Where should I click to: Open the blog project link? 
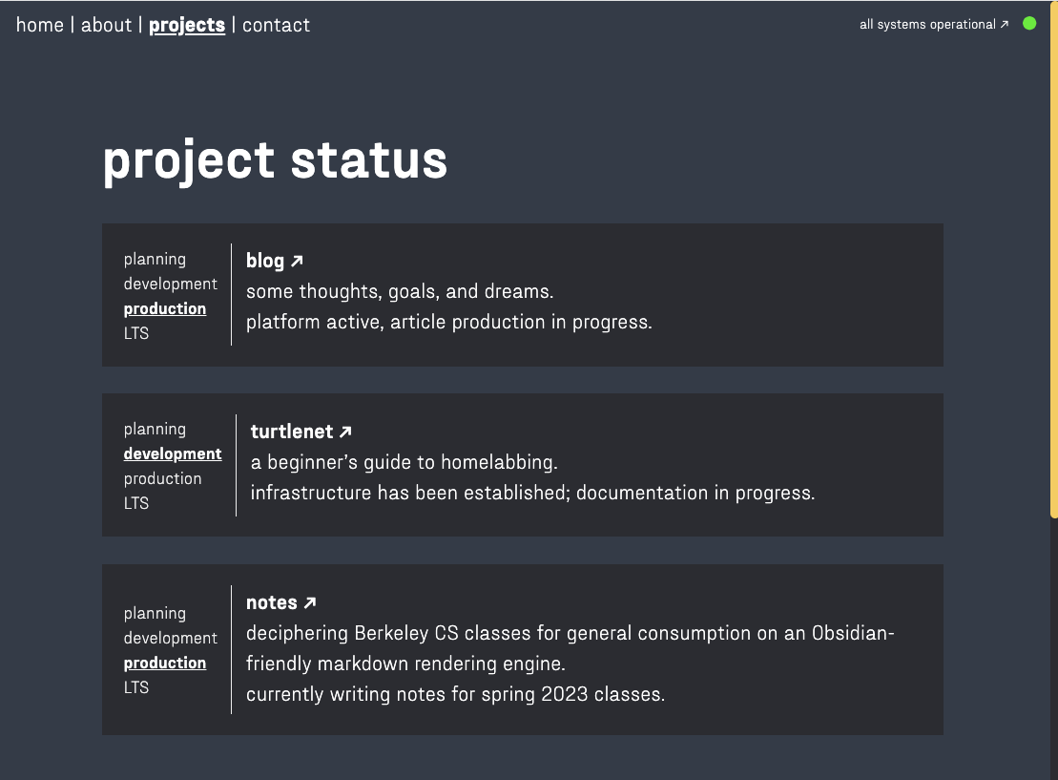tap(275, 261)
